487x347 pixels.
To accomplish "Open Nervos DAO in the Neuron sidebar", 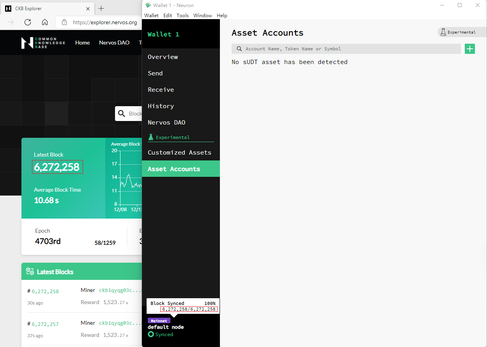I will 166,123.
